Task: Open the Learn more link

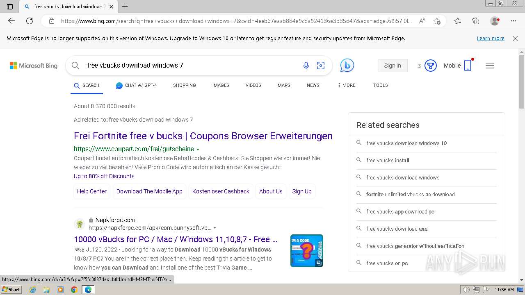Action: coord(491,39)
